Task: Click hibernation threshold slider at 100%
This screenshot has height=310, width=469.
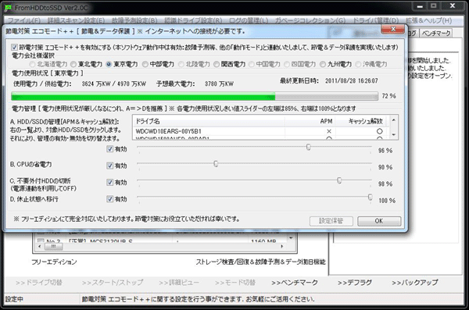Action: tap(370, 197)
